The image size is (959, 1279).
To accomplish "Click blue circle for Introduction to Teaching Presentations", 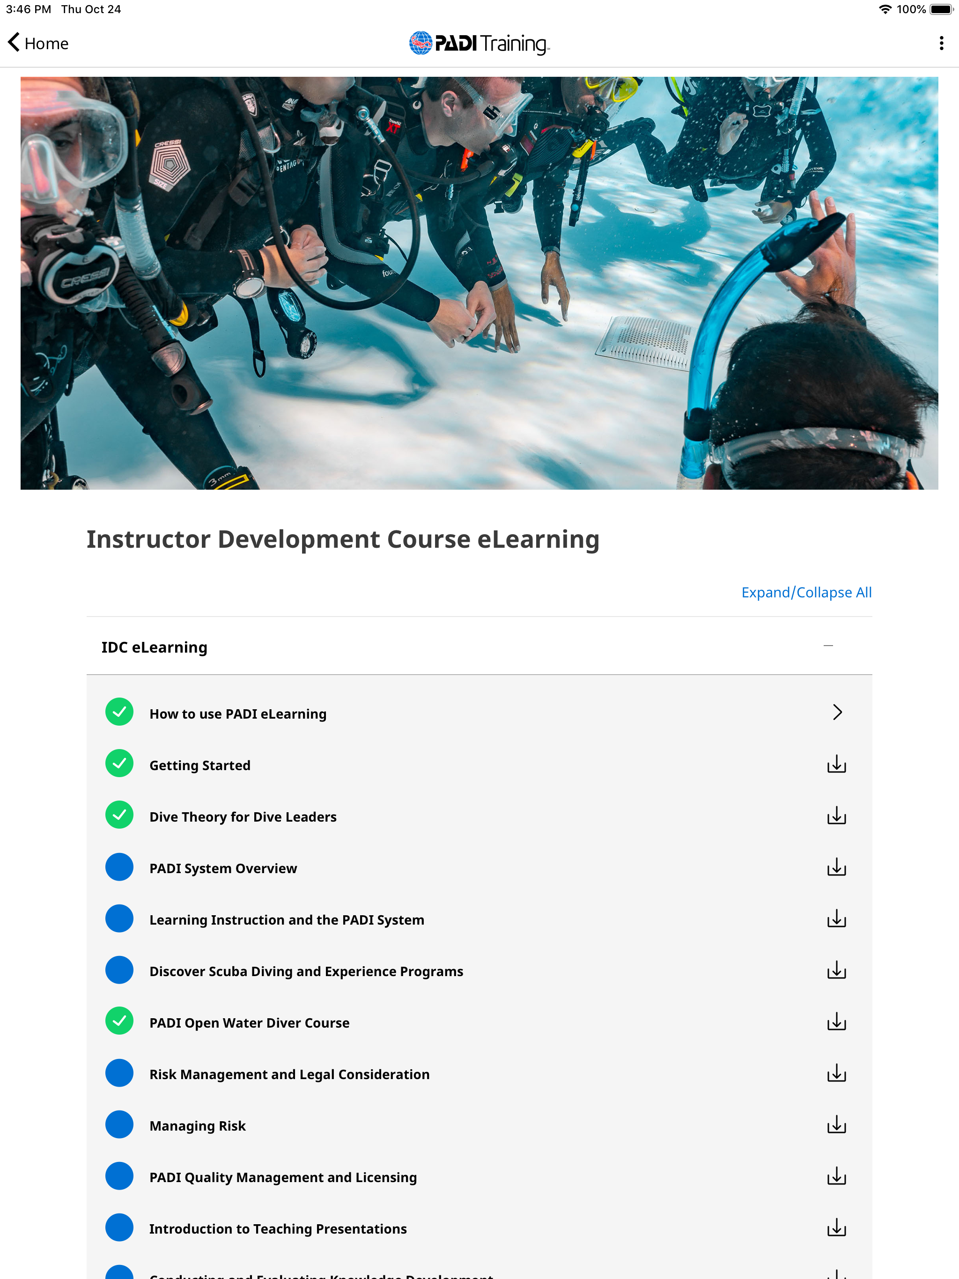I will [119, 1227].
